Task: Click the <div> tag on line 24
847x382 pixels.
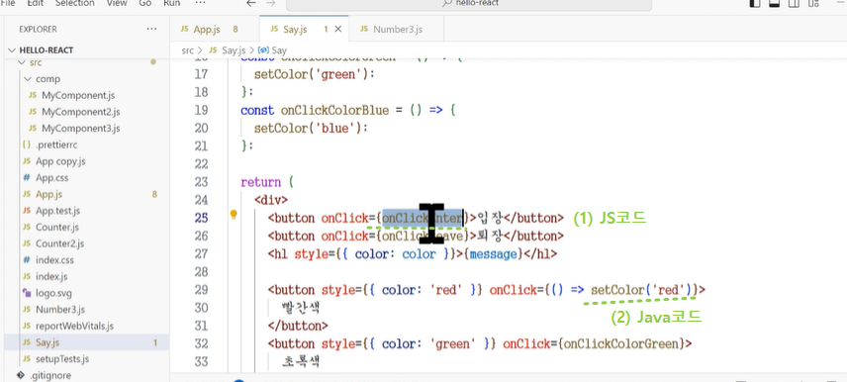Action: click(x=271, y=200)
